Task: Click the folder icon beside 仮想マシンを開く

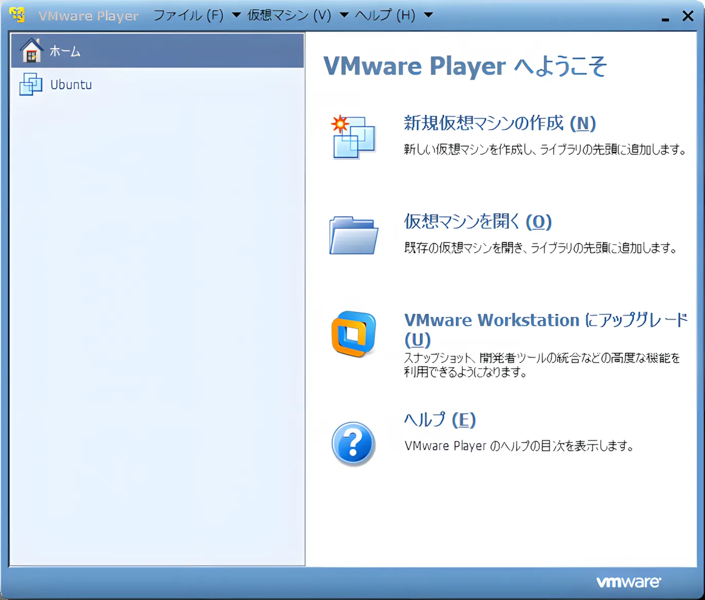Action: tap(353, 235)
